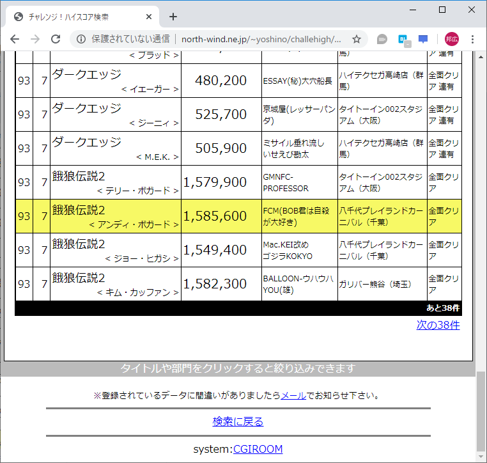Click the < イエーガー > category
Viewport: 487px width, 463px height.
coord(150,89)
